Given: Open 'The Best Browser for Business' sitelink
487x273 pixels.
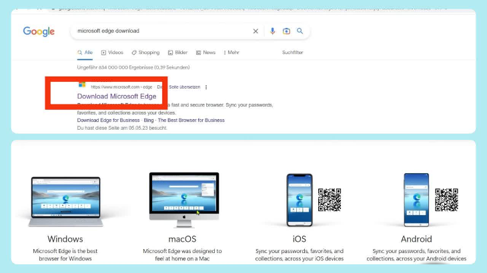Looking at the screenshot, I should 191,121.
